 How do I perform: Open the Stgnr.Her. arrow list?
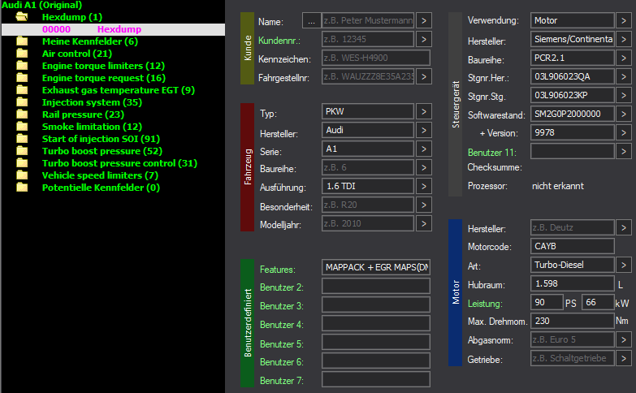pyautogui.click(x=624, y=76)
